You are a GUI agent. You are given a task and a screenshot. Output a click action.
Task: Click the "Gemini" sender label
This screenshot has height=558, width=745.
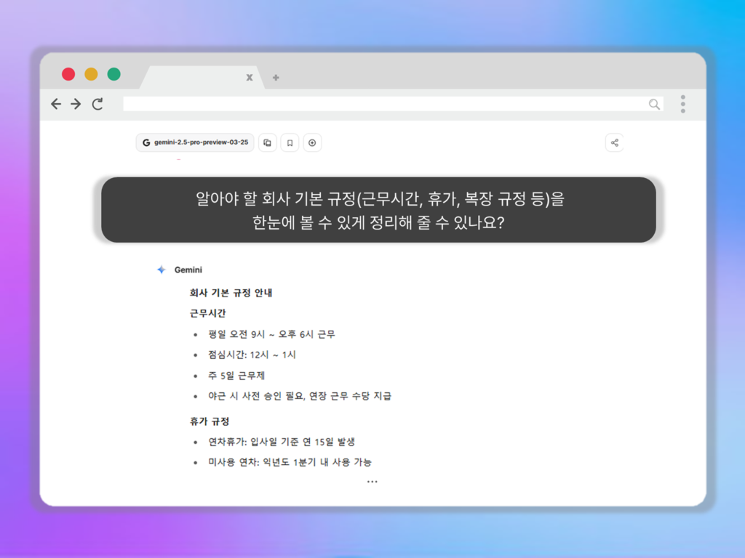tap(188, 270)
